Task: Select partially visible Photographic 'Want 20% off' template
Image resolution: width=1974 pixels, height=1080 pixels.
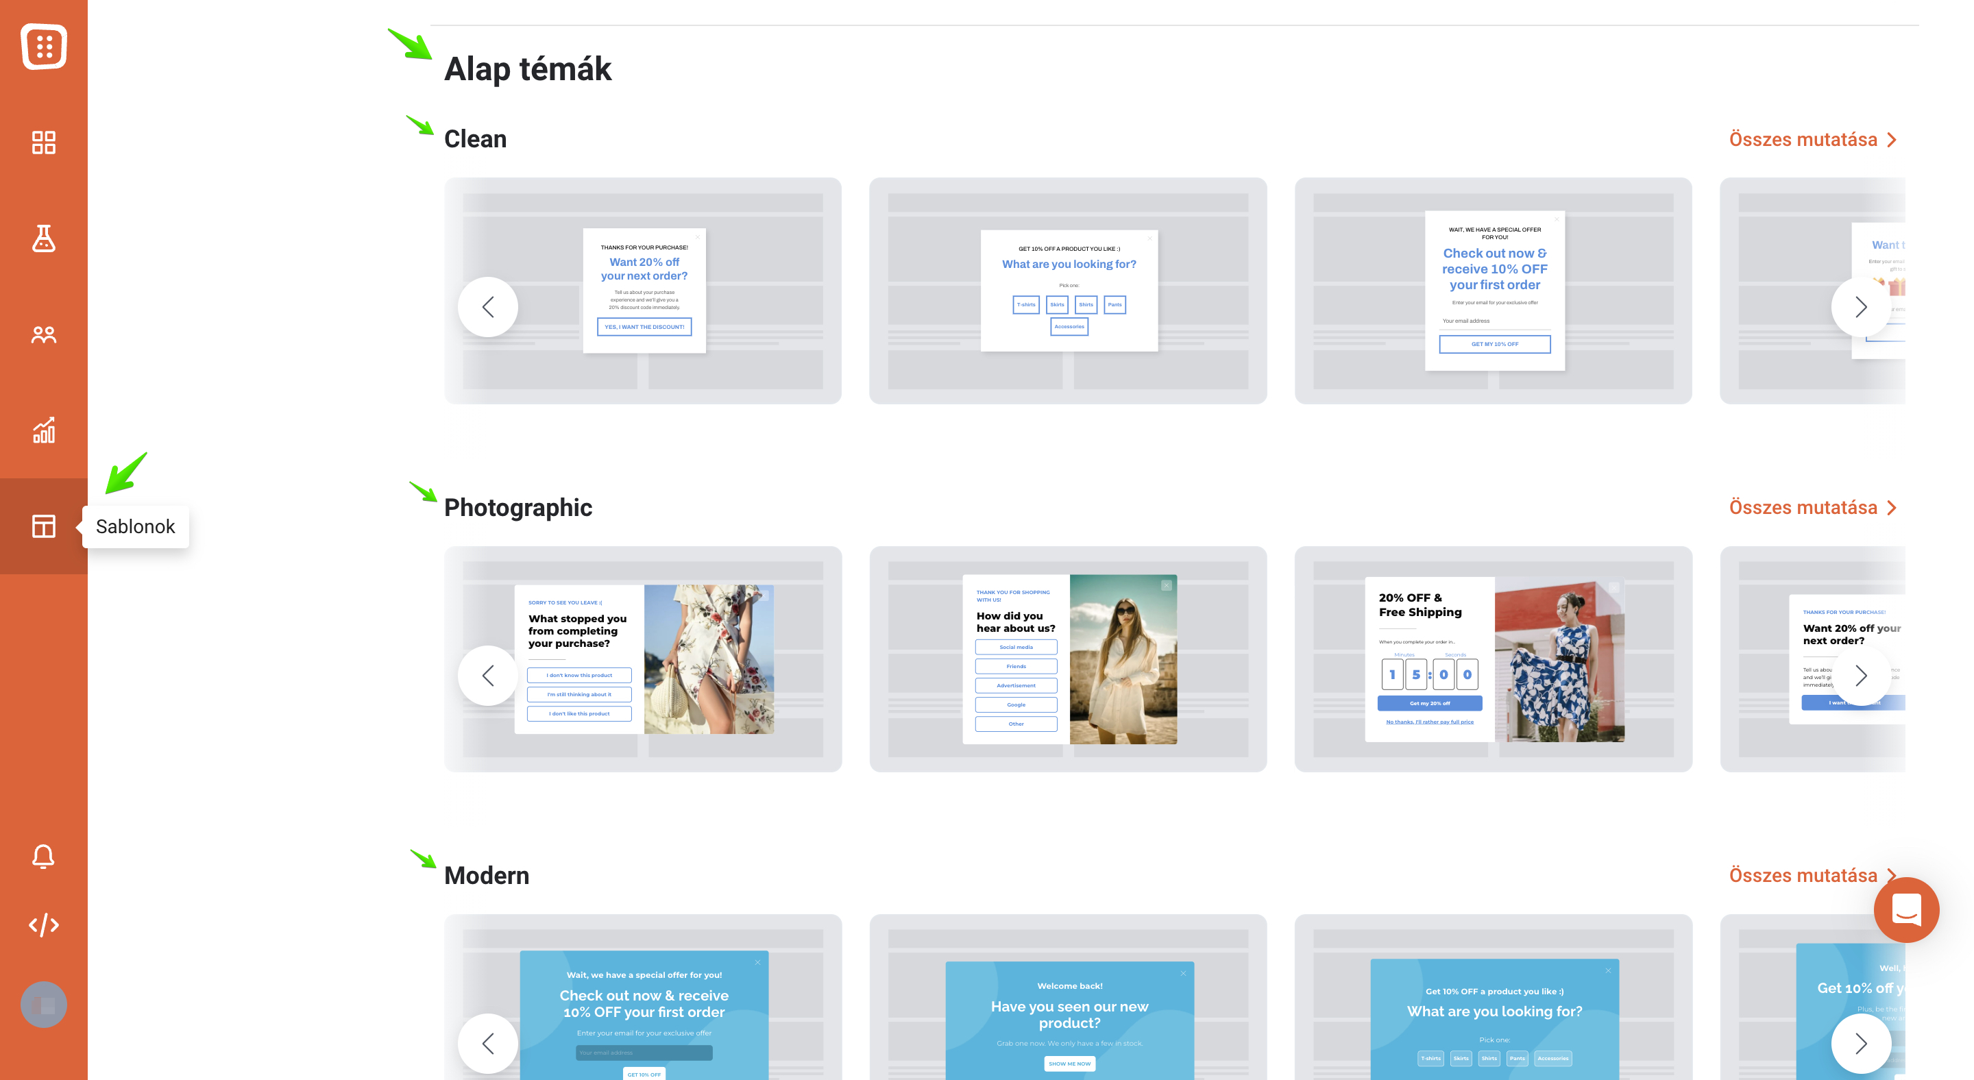Action: point(1812,659)
